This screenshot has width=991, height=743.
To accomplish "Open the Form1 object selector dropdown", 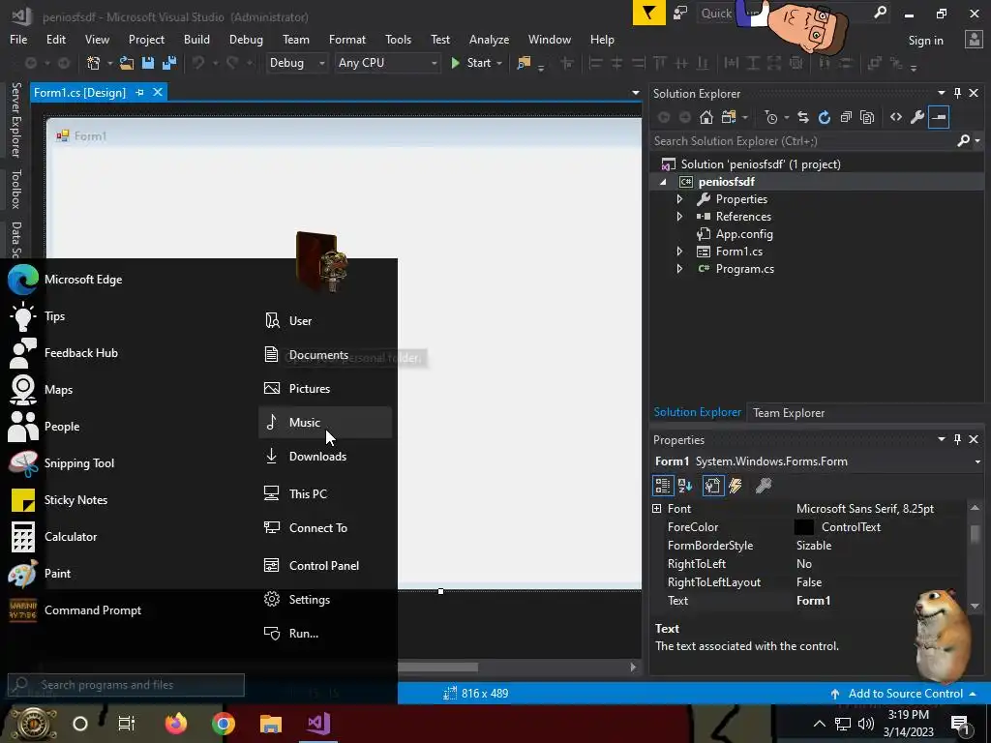I will click(x=977, y=461).
